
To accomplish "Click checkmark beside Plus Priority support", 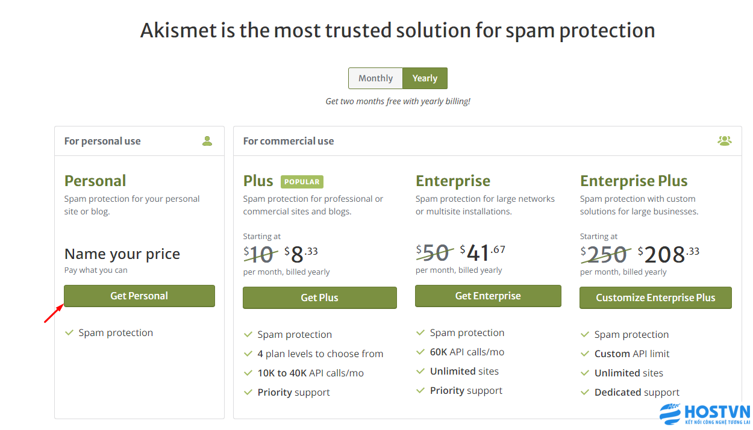I will 248,392.
